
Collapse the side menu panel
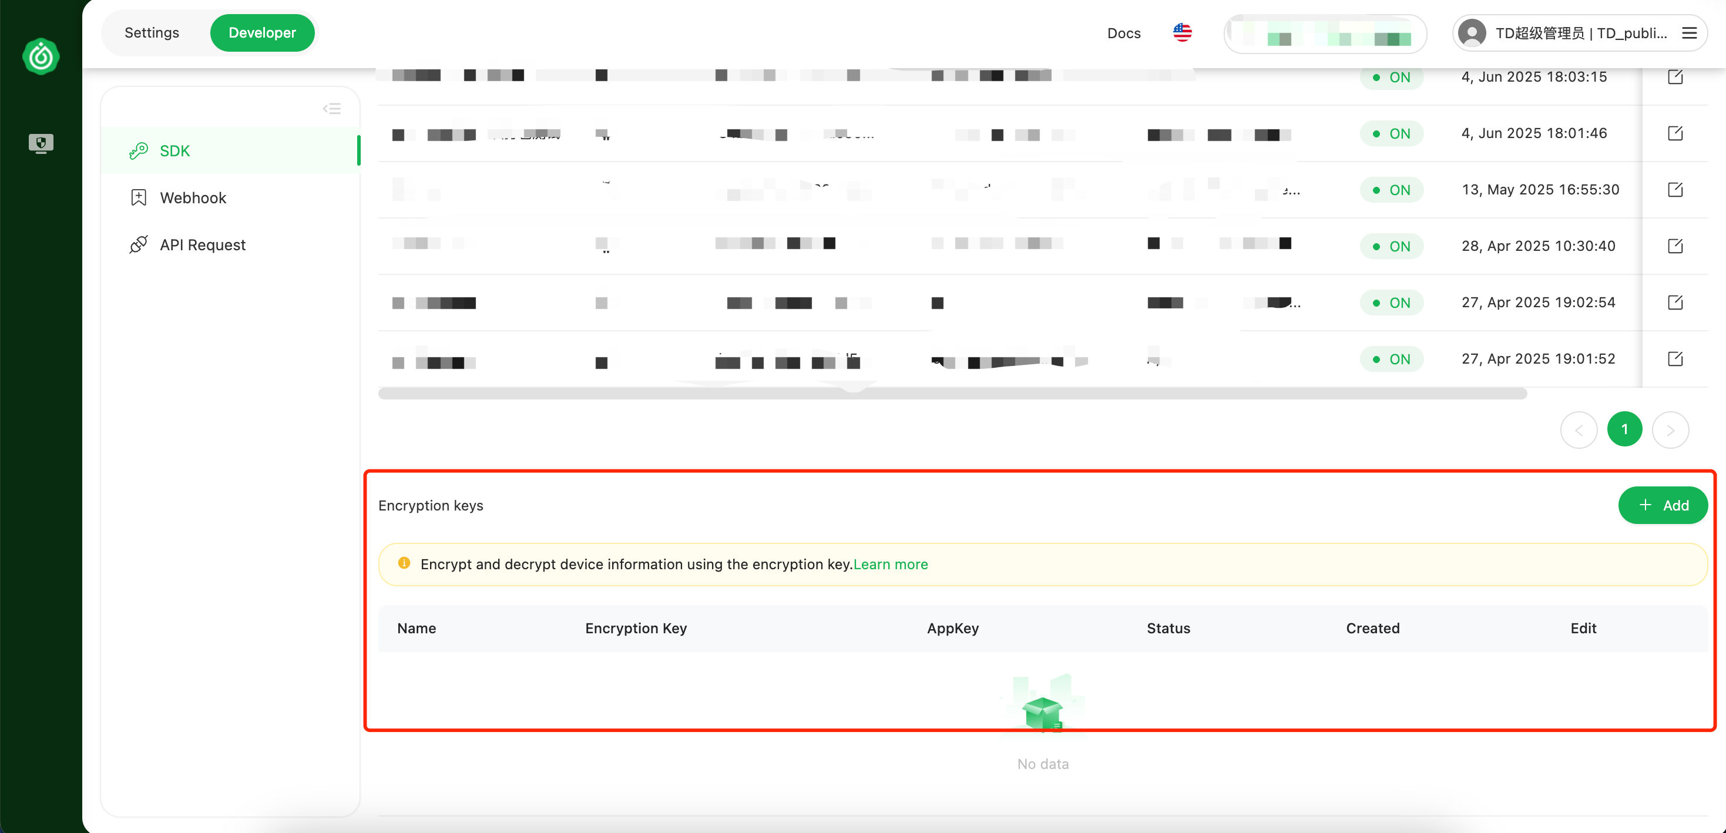tap(332, 109)
